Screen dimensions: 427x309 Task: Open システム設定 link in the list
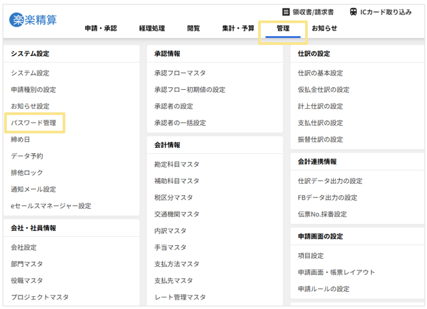(30, 73)
